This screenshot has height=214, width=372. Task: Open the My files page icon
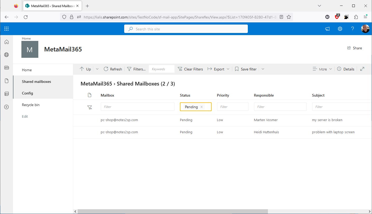7,81
